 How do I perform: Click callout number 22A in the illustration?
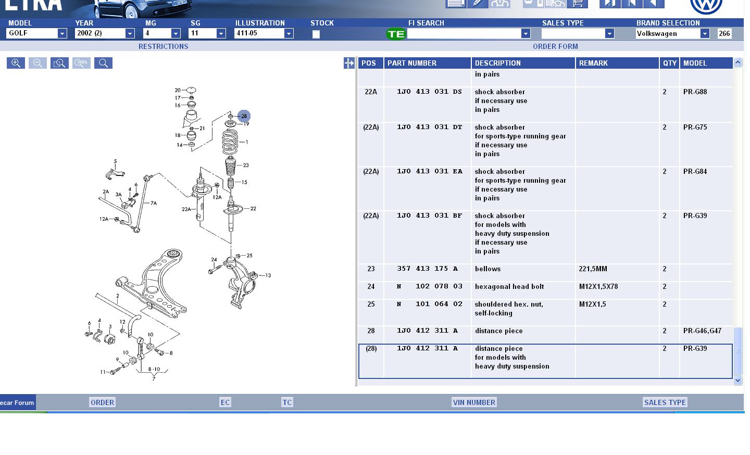(186, 209)
